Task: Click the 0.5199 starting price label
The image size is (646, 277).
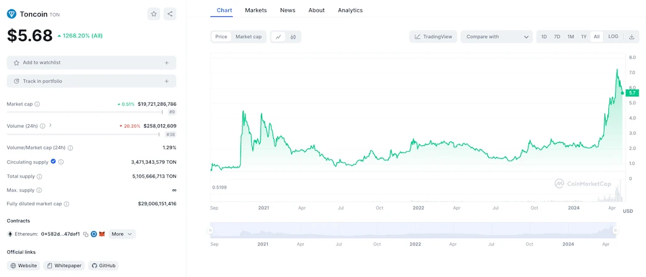Action: (219, 187)
